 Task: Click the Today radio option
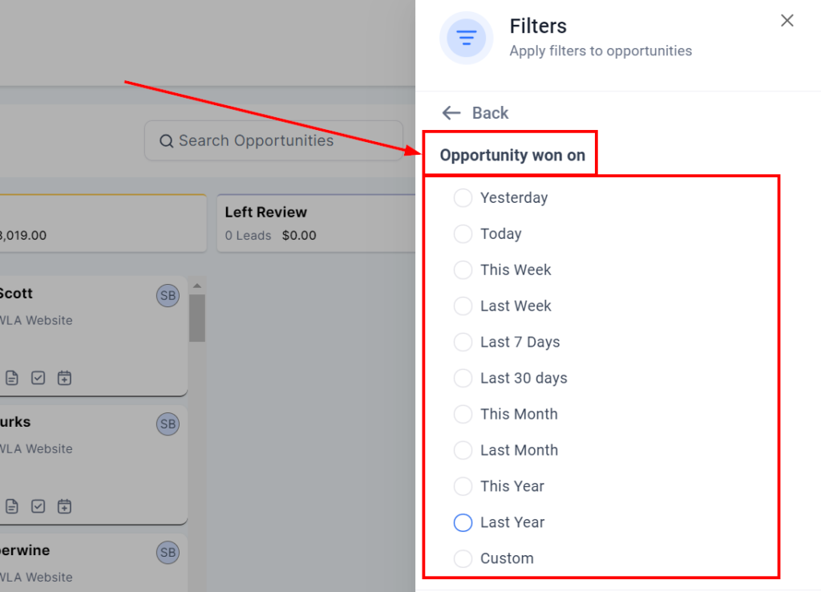coord(463,234)
